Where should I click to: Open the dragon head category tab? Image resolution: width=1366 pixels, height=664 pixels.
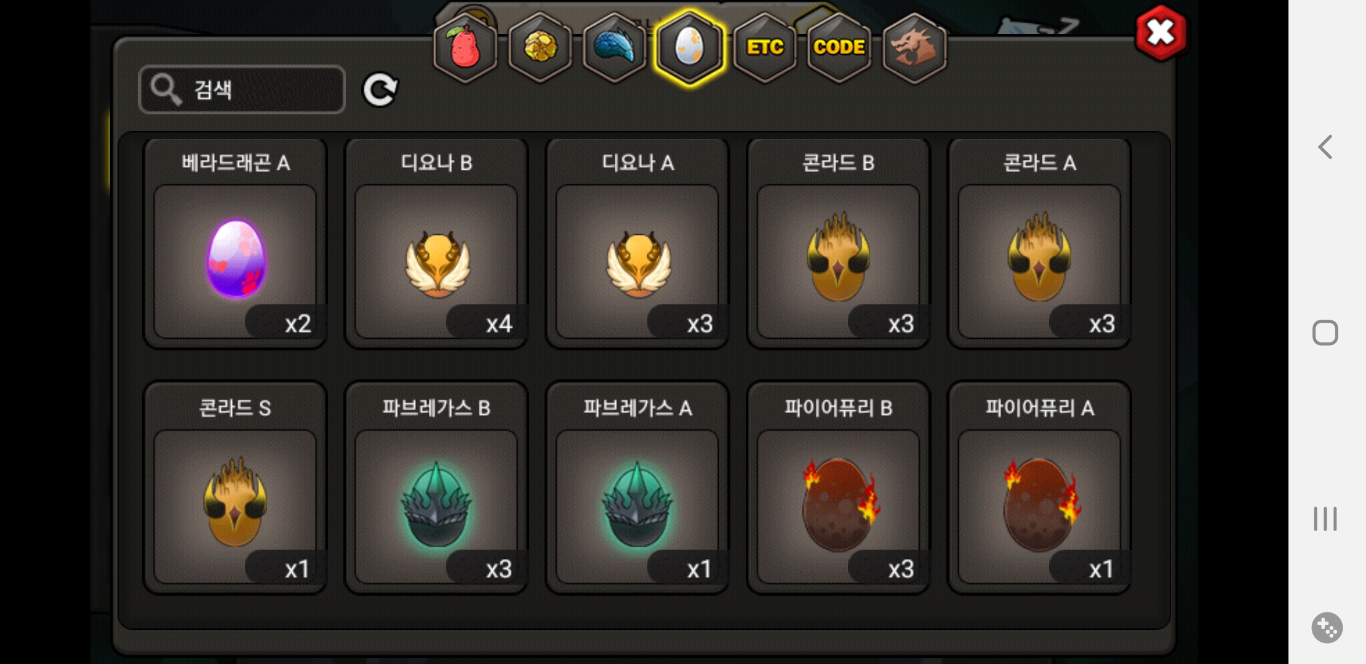[914, 47]
